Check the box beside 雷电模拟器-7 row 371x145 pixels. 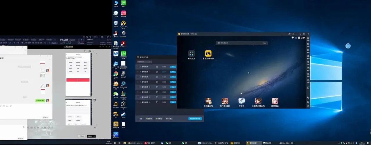point(138,72)
